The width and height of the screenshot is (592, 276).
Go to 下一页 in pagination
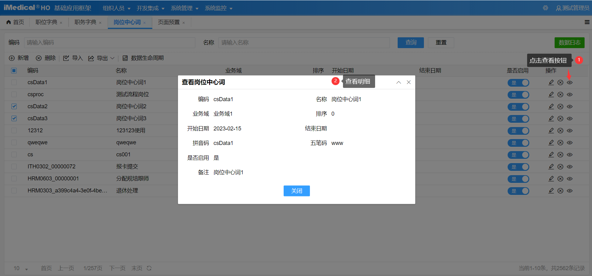click(117, 268)
